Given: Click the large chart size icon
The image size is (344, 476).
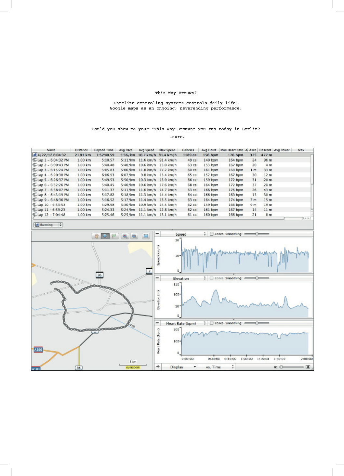Looking at the screenshot, I should point(308,367).
